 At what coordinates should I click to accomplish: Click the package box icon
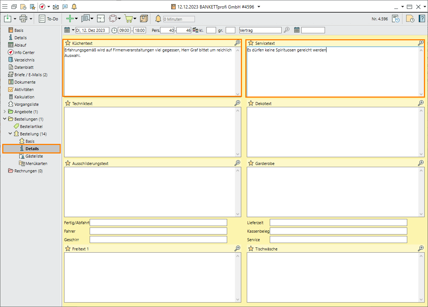(x=144, y=18)
